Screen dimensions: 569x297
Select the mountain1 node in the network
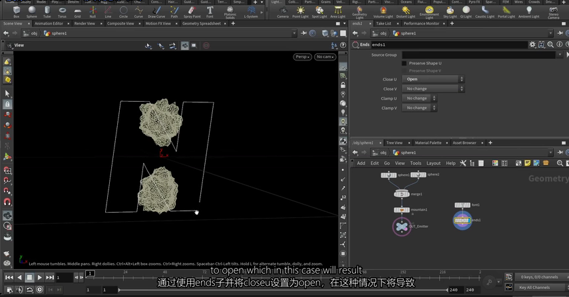[x=401, y=210]
